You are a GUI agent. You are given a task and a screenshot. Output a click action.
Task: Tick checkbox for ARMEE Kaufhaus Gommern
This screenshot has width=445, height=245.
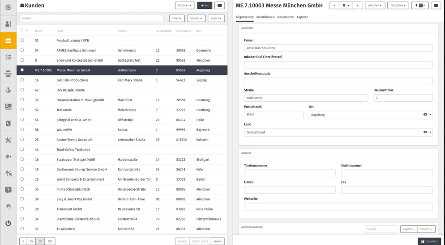point(22,50)
